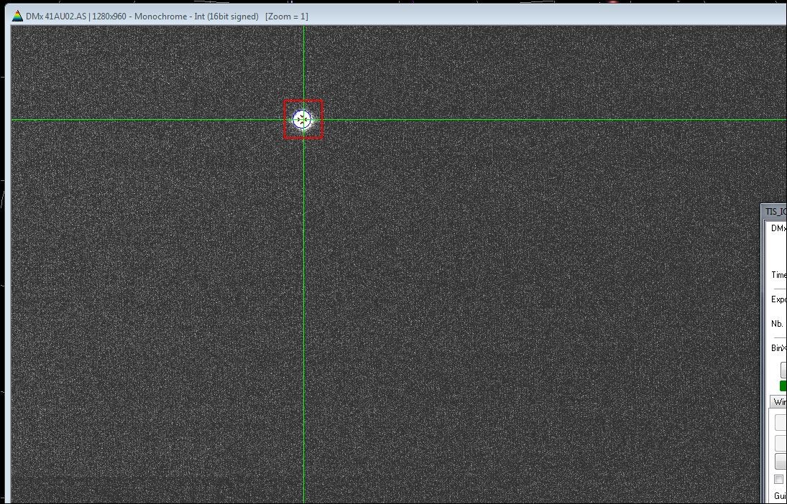The image size is (787, 504).
Task: Click the red selection box's top edge
Action: (303, 101)
